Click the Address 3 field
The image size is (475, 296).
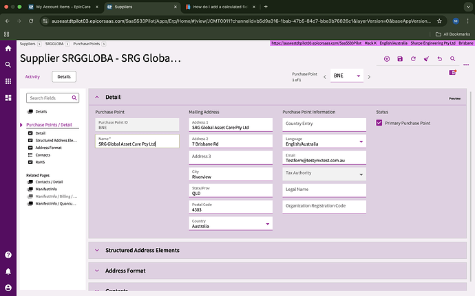tap(231, 157)
